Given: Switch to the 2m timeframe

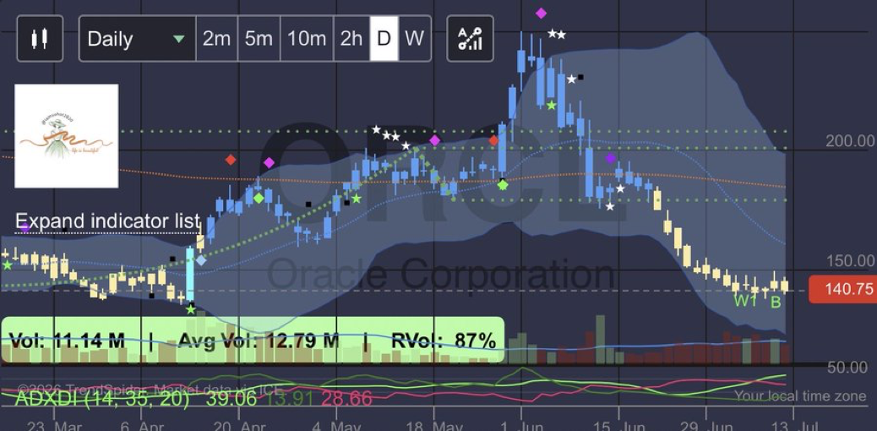Looking at the screenshot, I should click(x=216, y=39).
